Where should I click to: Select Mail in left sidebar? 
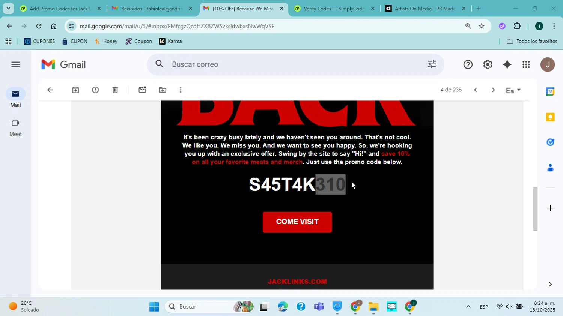click(15, 98)
